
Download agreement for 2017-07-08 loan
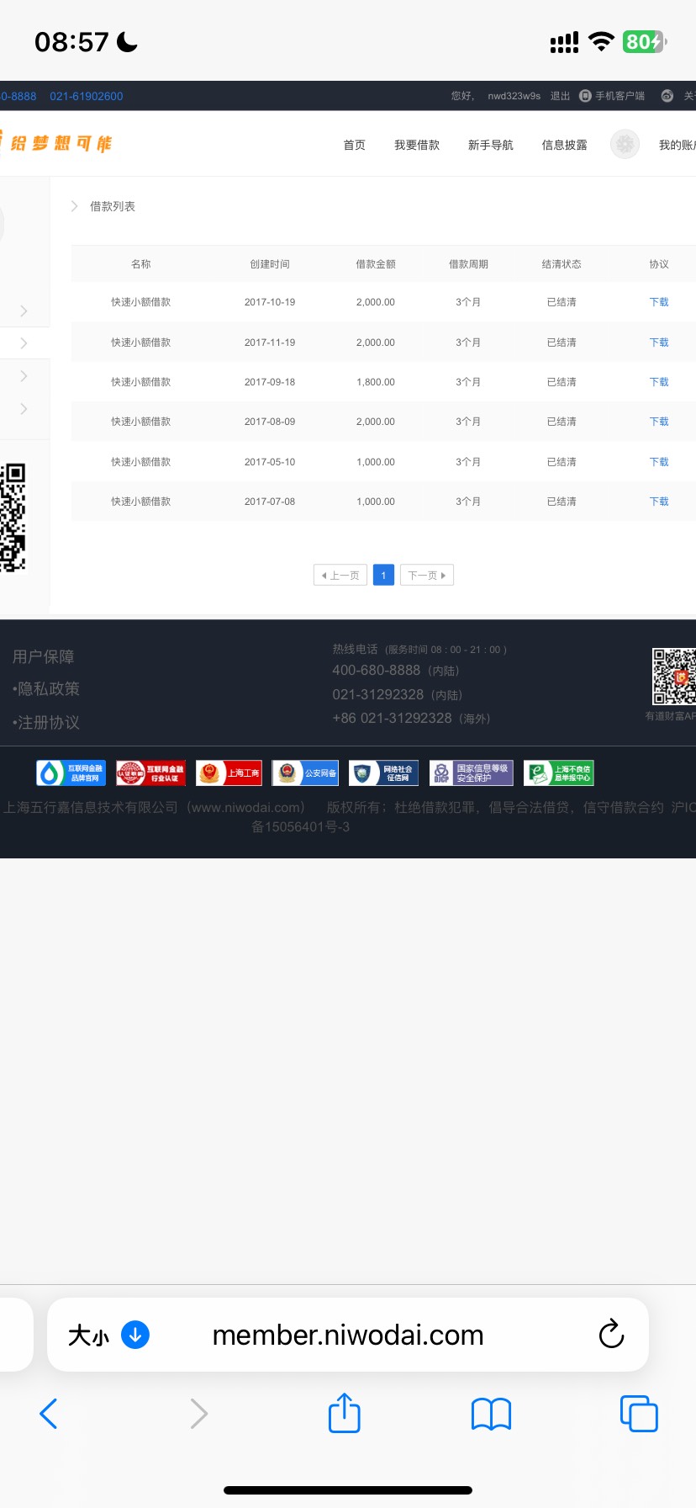click(x=659, y=502)
